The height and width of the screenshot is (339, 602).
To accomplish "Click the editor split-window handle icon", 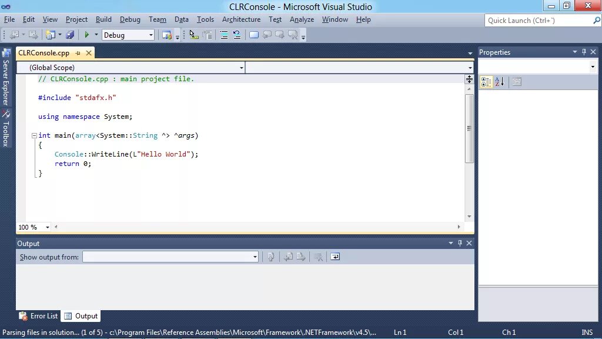I will click(469, 79).
